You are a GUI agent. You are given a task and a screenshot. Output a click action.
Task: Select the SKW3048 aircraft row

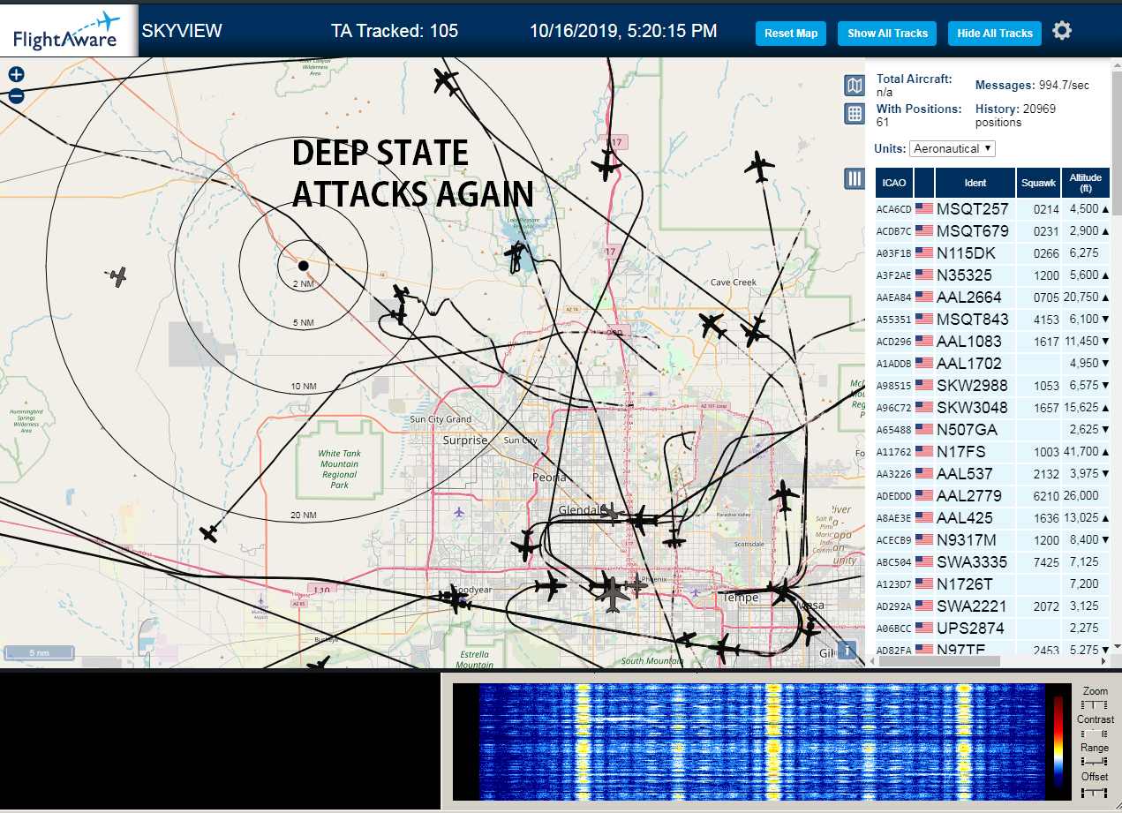[x=993, y=408]
